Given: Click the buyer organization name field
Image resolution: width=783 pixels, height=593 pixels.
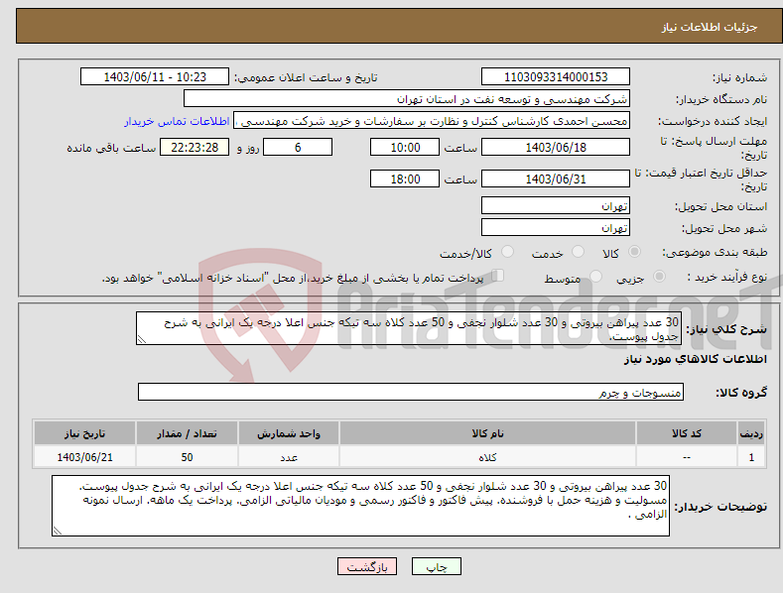Looking at the screenshot, I should [x=407, y=99].
